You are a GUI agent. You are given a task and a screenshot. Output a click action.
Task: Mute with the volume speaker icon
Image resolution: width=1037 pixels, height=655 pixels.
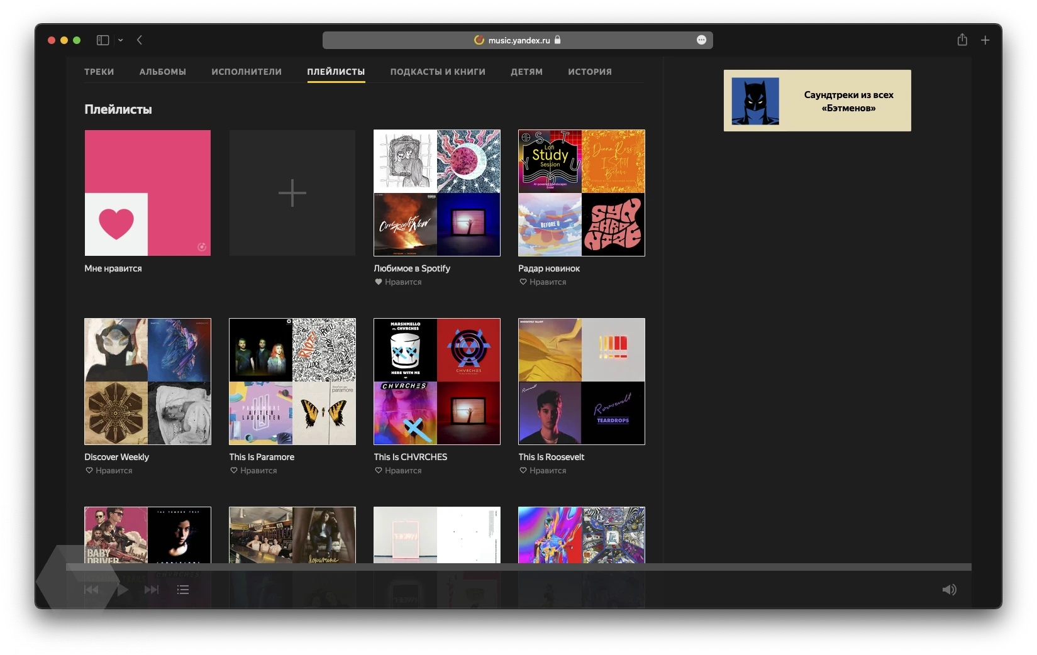950,590
